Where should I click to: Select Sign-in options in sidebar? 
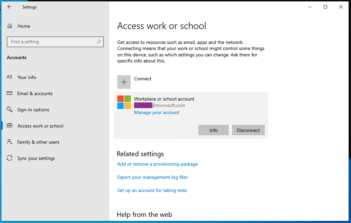click(x=33, y=110)
